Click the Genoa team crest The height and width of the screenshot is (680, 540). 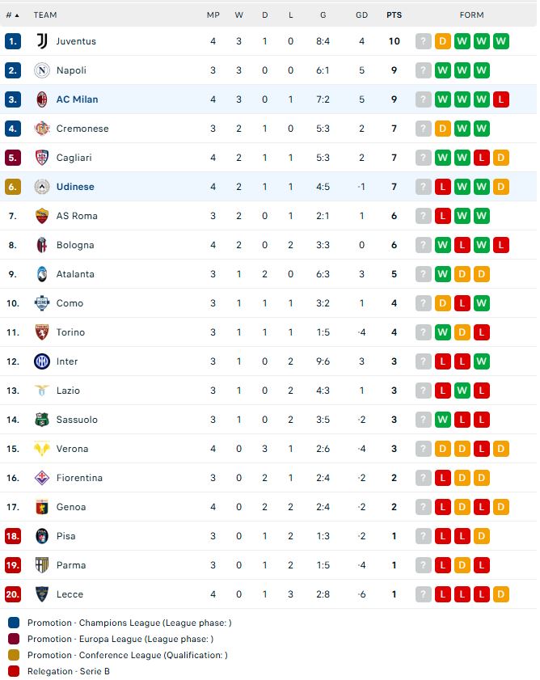coord(42,507)
